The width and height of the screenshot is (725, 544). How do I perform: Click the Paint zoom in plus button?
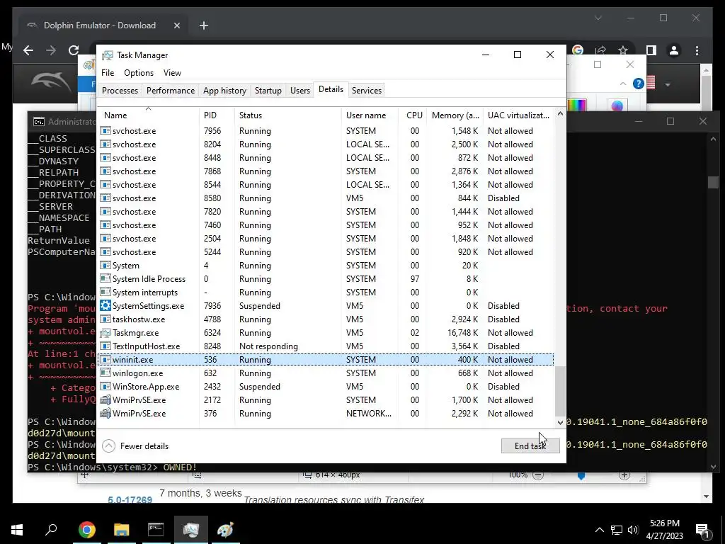coord(624,475)
